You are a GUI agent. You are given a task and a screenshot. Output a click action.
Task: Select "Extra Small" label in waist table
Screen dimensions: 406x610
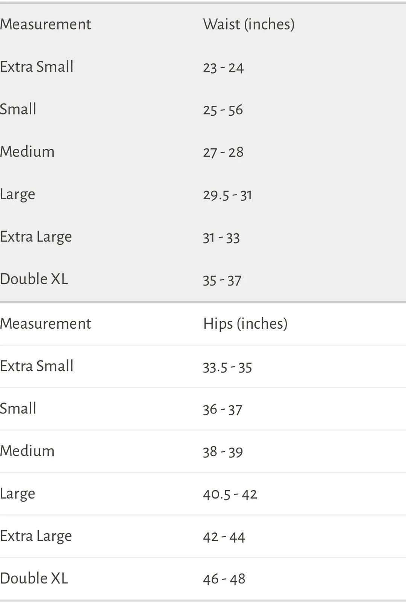pos(37,67)
